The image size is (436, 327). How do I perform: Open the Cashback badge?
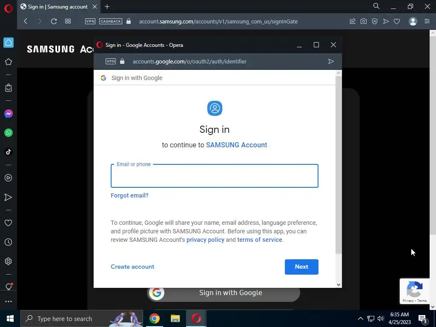coord(111,21)
